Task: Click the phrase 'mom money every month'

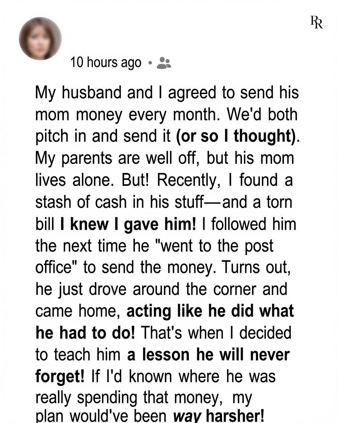Action: [x=126, y=115]
